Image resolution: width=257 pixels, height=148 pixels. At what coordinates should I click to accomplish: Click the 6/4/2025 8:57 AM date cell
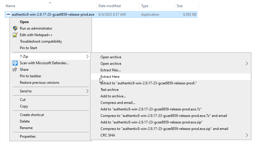(112, 15)
